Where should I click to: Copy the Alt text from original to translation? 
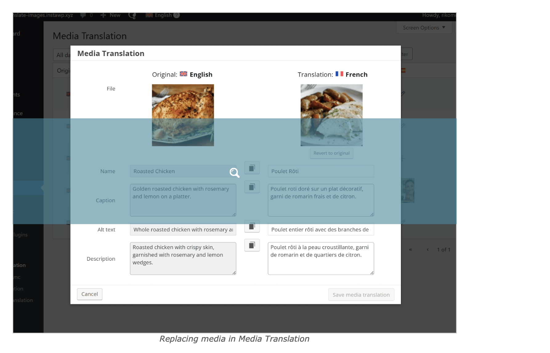[252, 226]
